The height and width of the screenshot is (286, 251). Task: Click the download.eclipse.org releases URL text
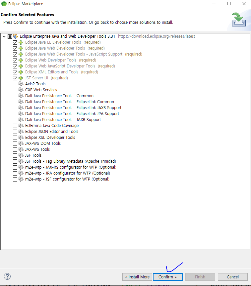(x=157, y=36)
